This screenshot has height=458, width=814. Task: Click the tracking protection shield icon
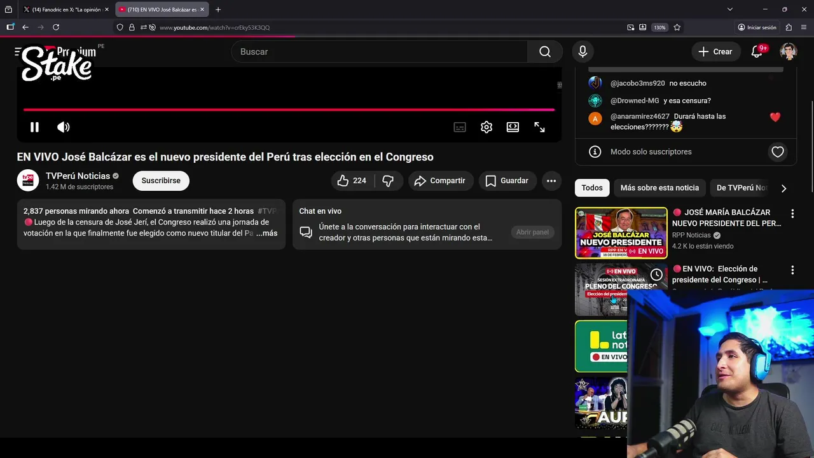120,27
